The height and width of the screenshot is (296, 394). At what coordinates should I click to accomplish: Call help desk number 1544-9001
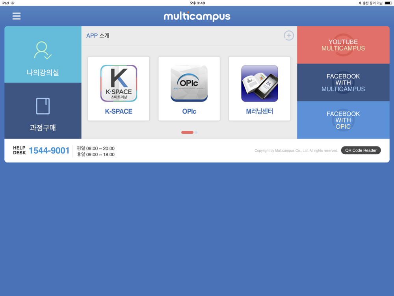pyautogui.click(x=49, y=150)
